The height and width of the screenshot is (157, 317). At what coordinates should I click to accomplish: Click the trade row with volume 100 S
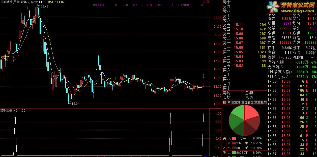292,118
